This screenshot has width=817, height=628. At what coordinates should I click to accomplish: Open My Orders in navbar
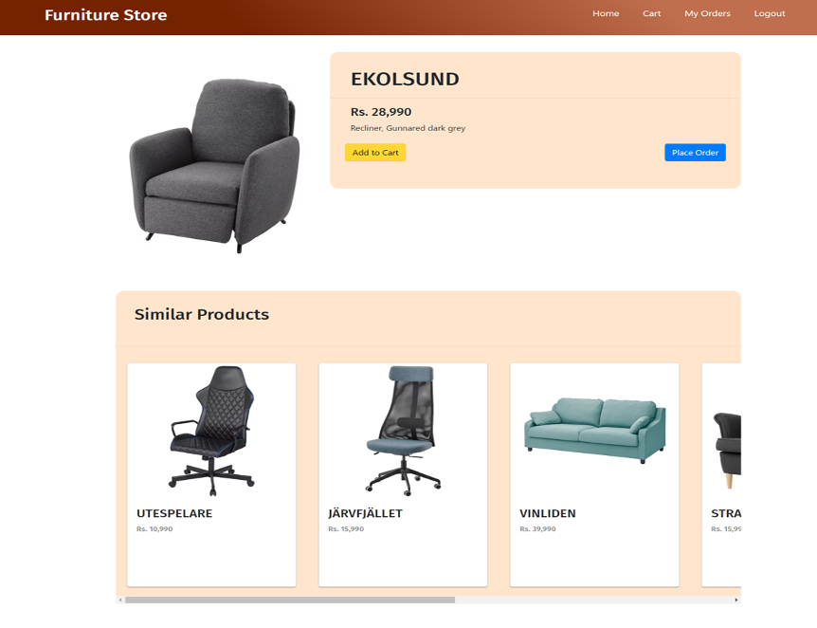(707, 13)
